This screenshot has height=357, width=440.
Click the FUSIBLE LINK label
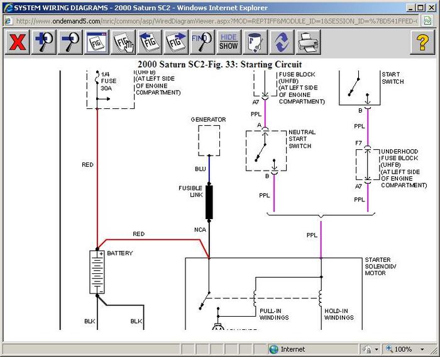(x=190, y=191)
